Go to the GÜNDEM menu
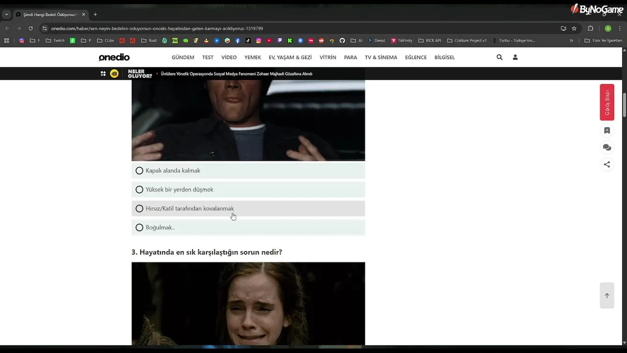 pos(183,57)
